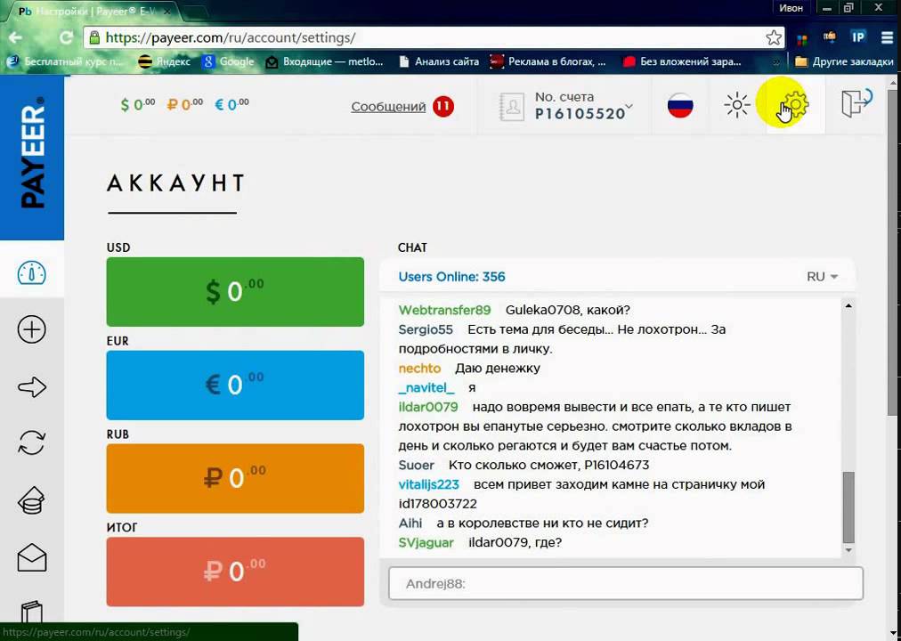Click username nechto in chat
This screenshot has height=641, width=901.
419,369
